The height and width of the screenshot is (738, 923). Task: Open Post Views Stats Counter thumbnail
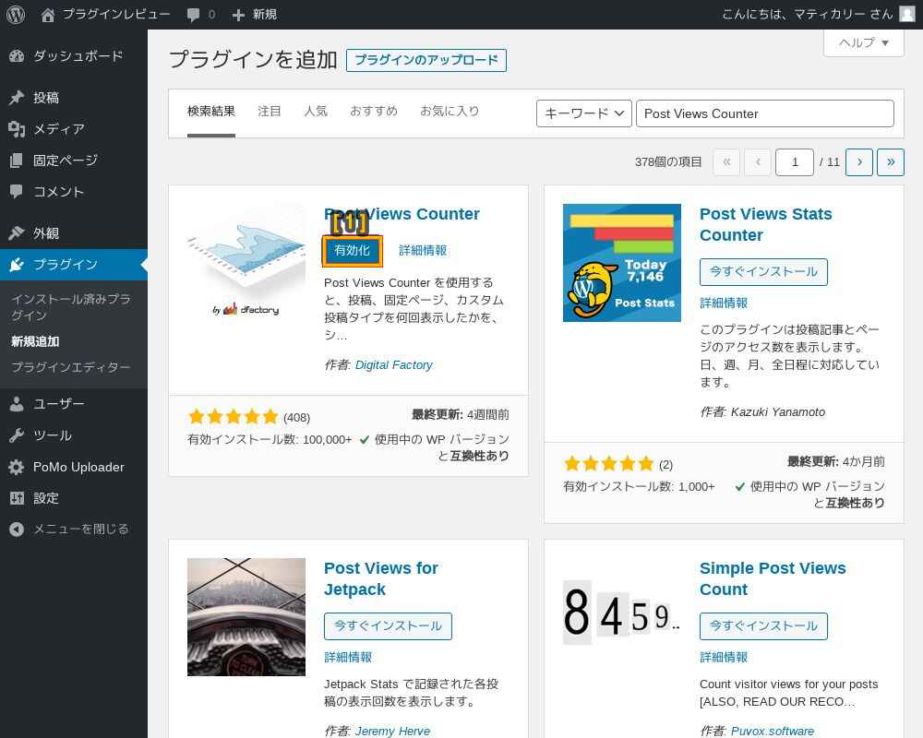pyautogui.click(x=621, y=263)
